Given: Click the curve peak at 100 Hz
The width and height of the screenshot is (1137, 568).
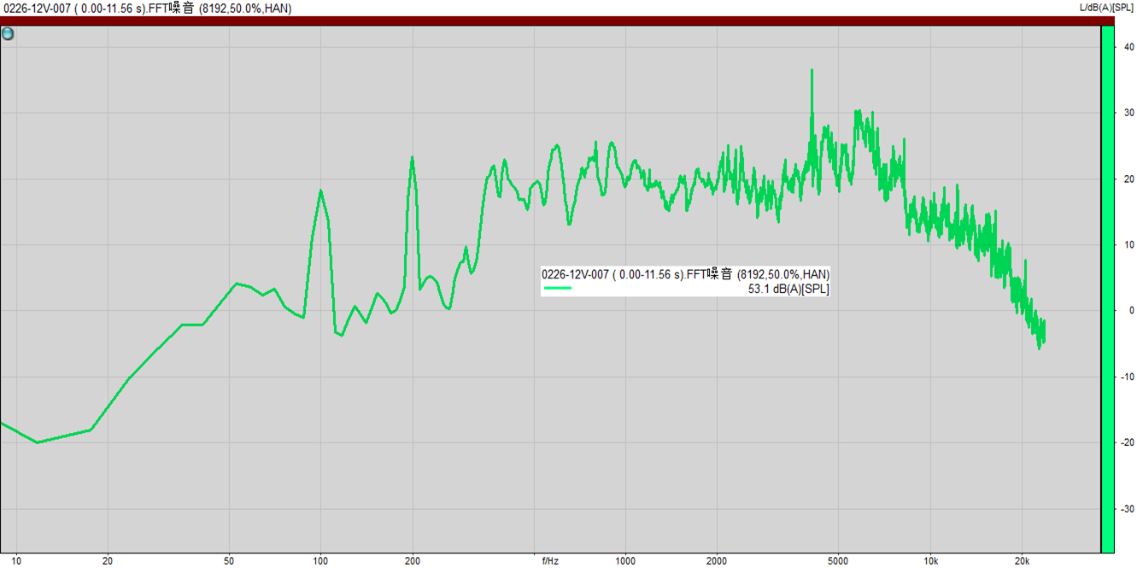Looking at the screenshot, I should click(x=320, y=191).
